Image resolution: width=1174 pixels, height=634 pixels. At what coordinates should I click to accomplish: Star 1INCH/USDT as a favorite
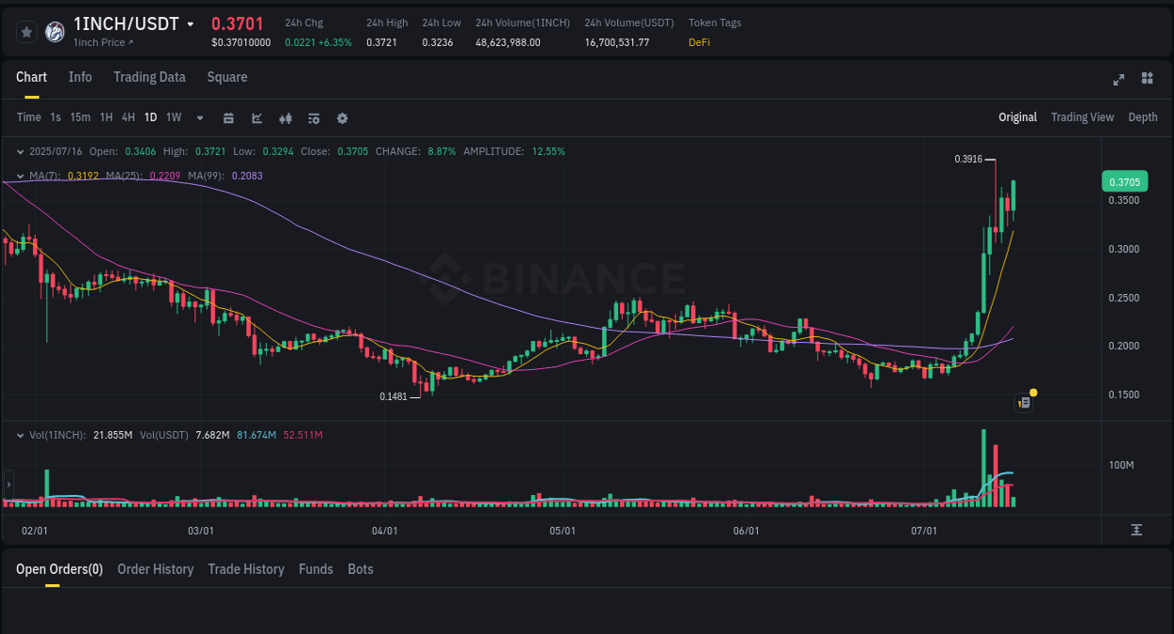(26, 31)
